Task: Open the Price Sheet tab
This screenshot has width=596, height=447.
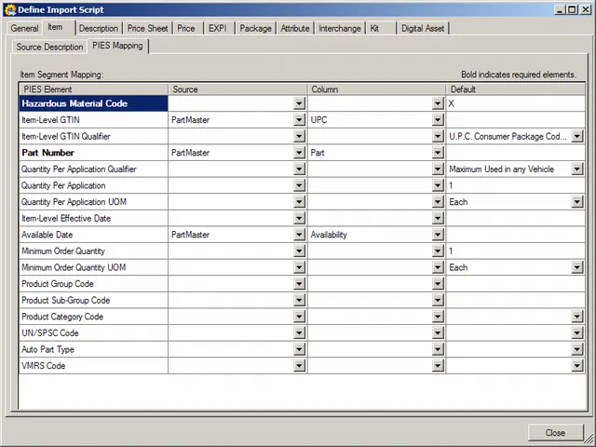Action: pos(148,28)
